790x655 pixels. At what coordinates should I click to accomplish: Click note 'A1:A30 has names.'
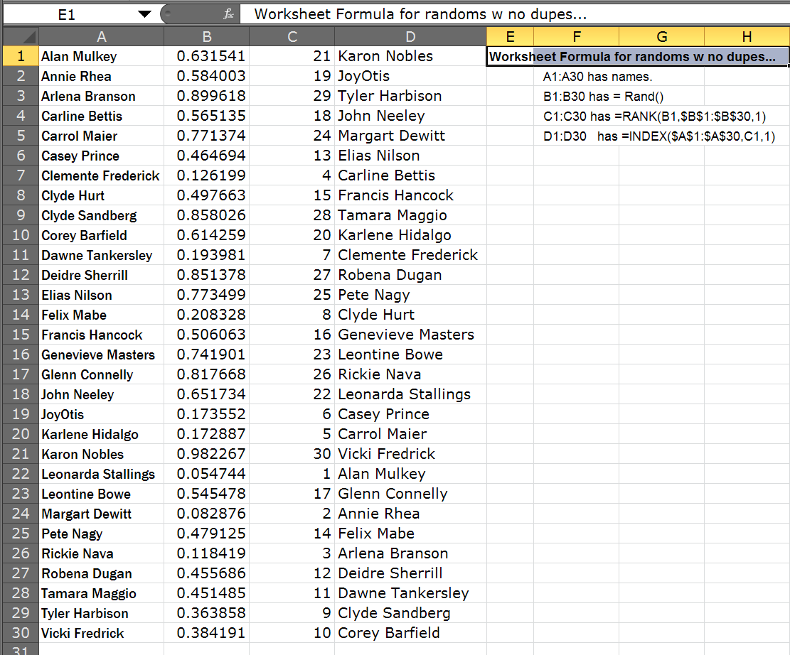[x=597, y=77]
